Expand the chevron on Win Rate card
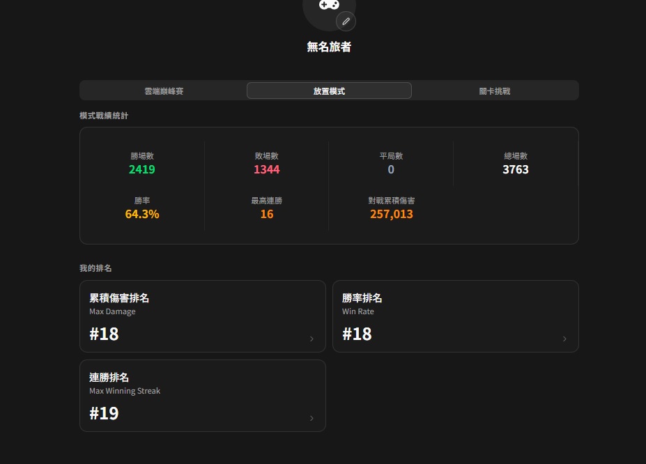The image size is (646, 464). pos(564,339)
